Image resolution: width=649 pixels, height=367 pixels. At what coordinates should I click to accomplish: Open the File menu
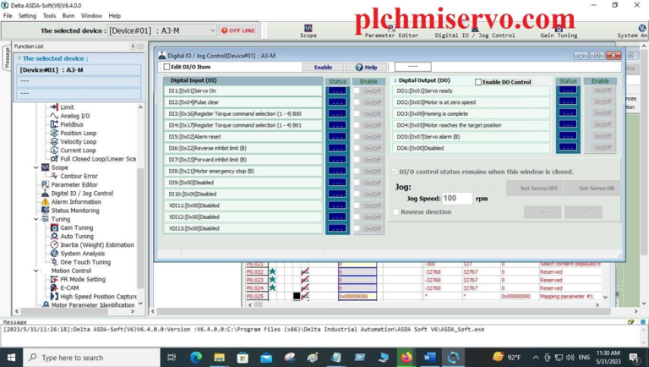[x=8, y=16]
